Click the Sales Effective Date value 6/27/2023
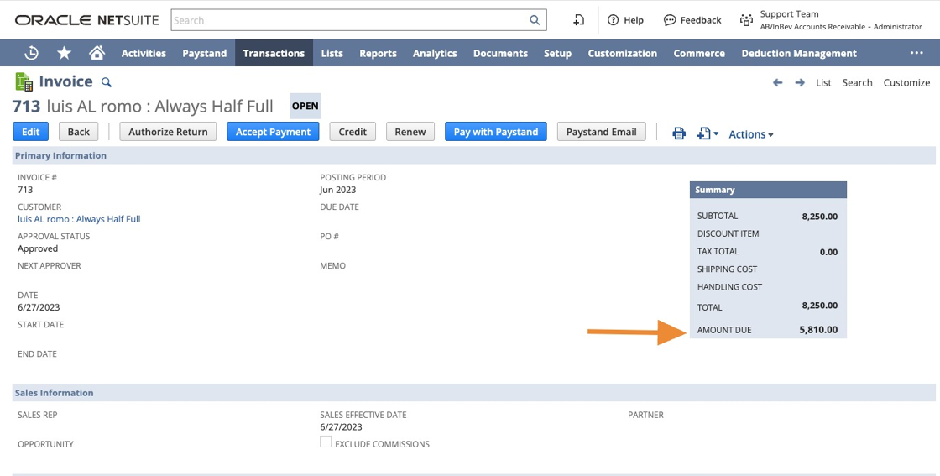This screenshot has height=476, width=940. point(341,426)
